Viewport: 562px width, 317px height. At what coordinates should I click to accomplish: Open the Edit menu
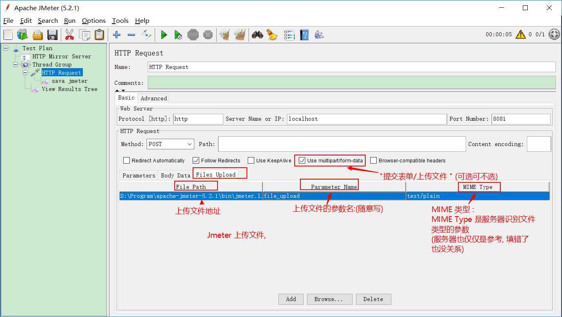pos(26,20)
